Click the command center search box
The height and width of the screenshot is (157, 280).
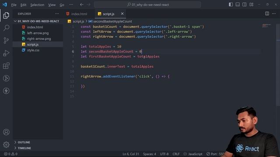pyautogui.click(x=147, y=5)
